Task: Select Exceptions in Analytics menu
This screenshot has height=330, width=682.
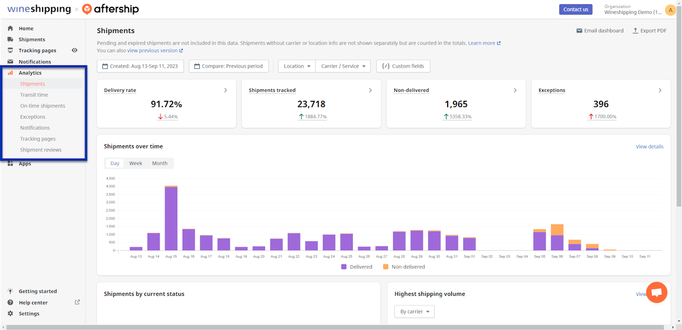Action: click(x=33, y=117)
